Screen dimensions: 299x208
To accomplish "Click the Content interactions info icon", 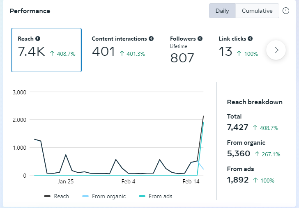I will click(x=151, y=39).
